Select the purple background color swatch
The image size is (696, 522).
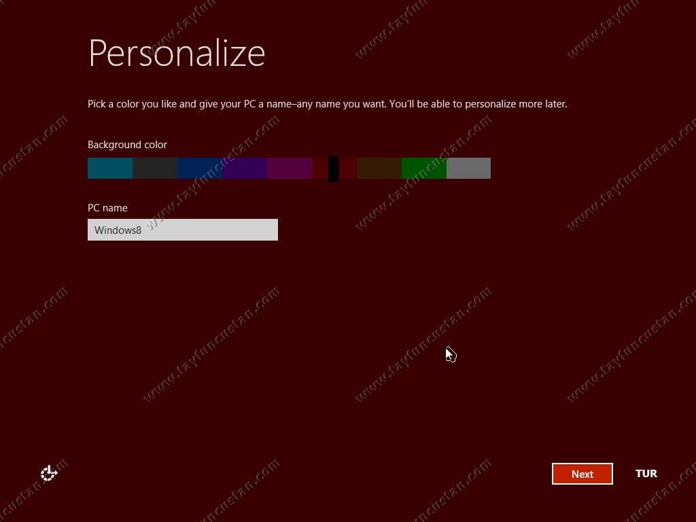pos(244,168)
